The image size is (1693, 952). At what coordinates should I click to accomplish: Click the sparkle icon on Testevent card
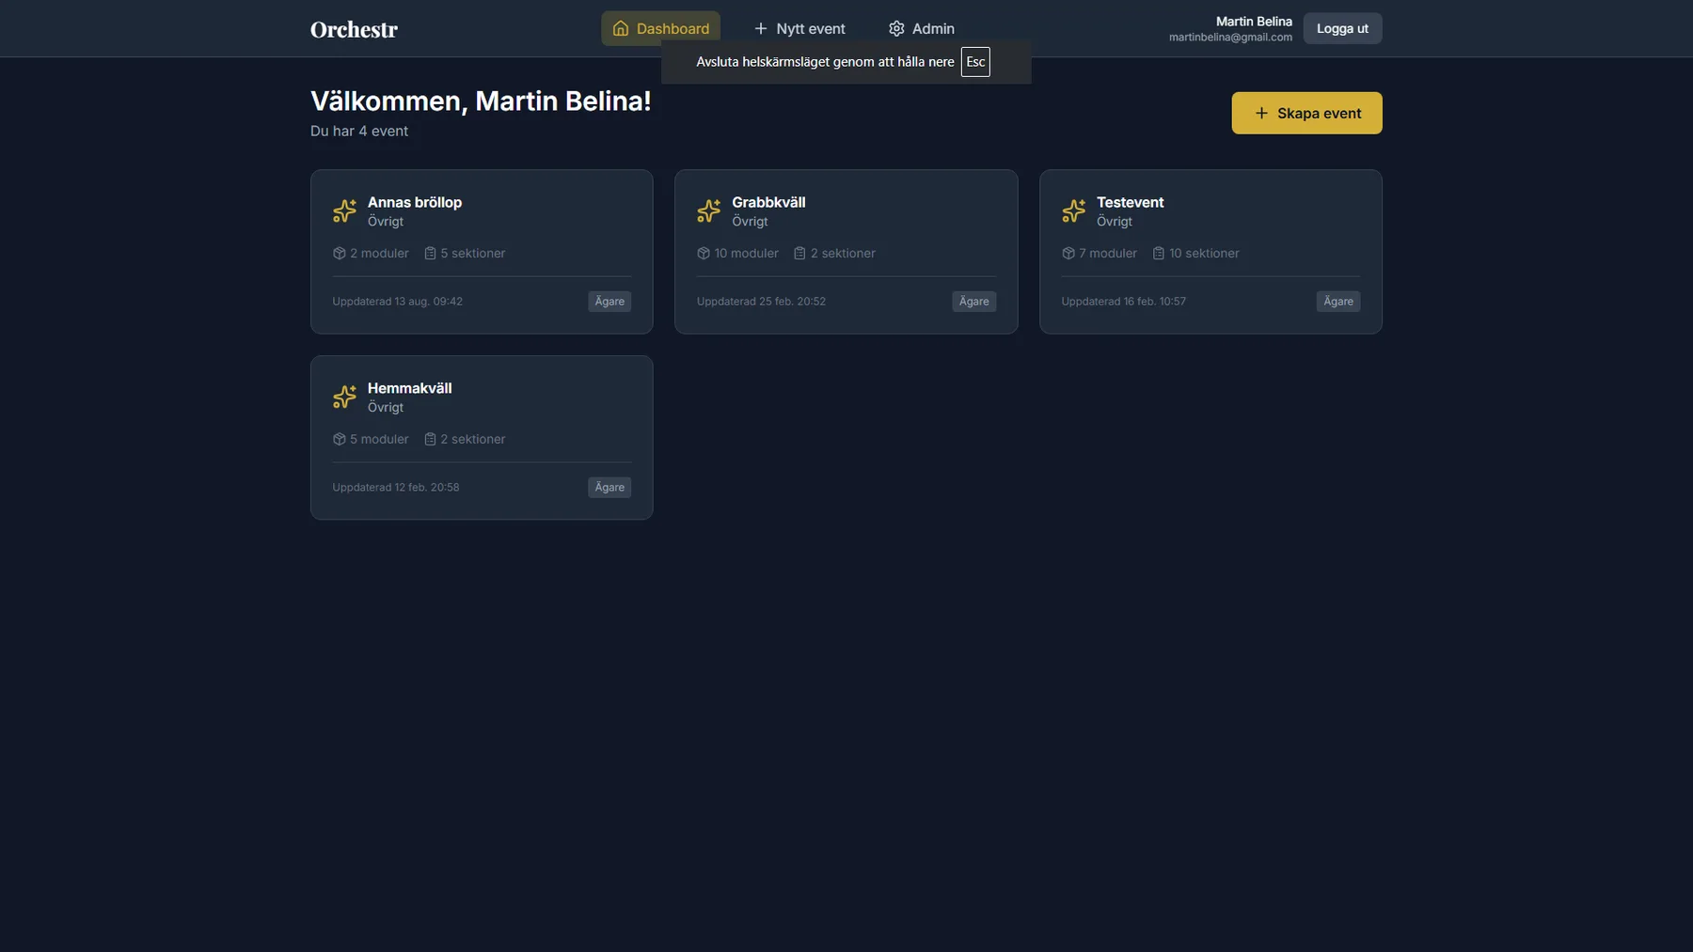click(1073, 211)
